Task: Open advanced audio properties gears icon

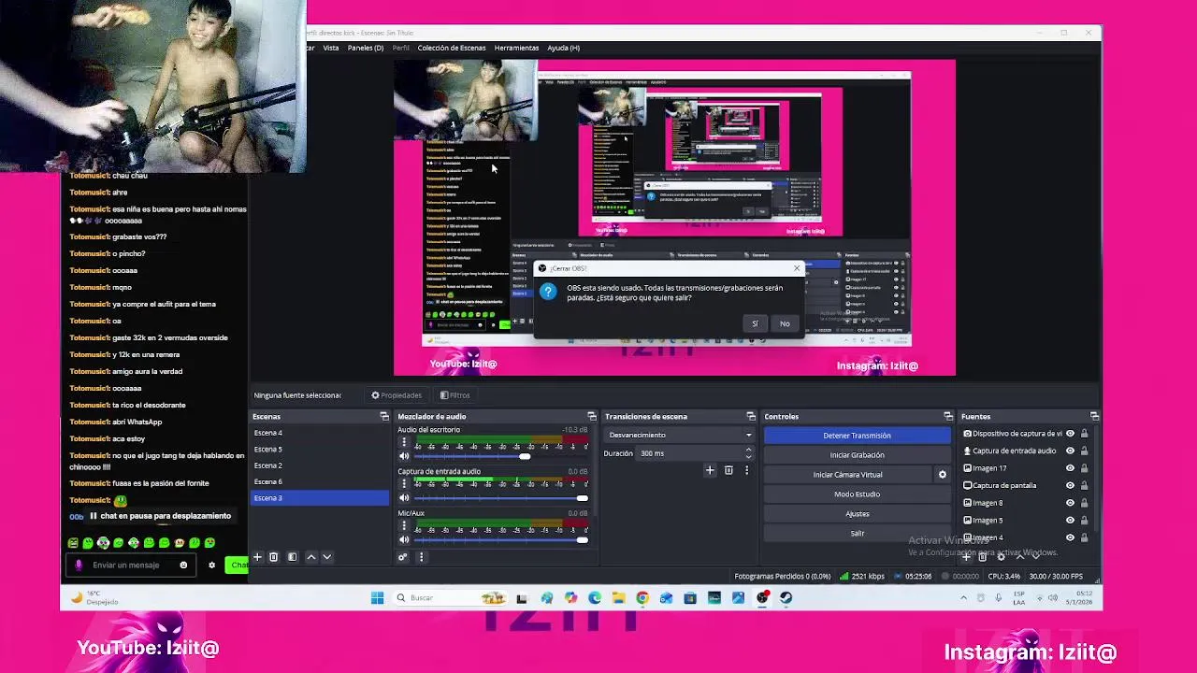Action: point(403,557)
